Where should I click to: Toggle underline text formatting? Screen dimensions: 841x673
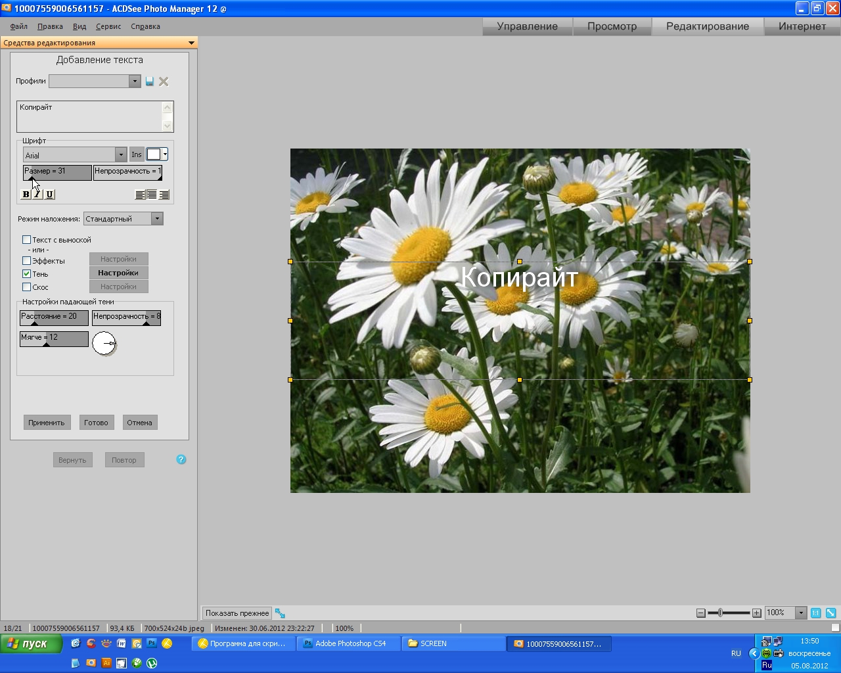(49, 194)
